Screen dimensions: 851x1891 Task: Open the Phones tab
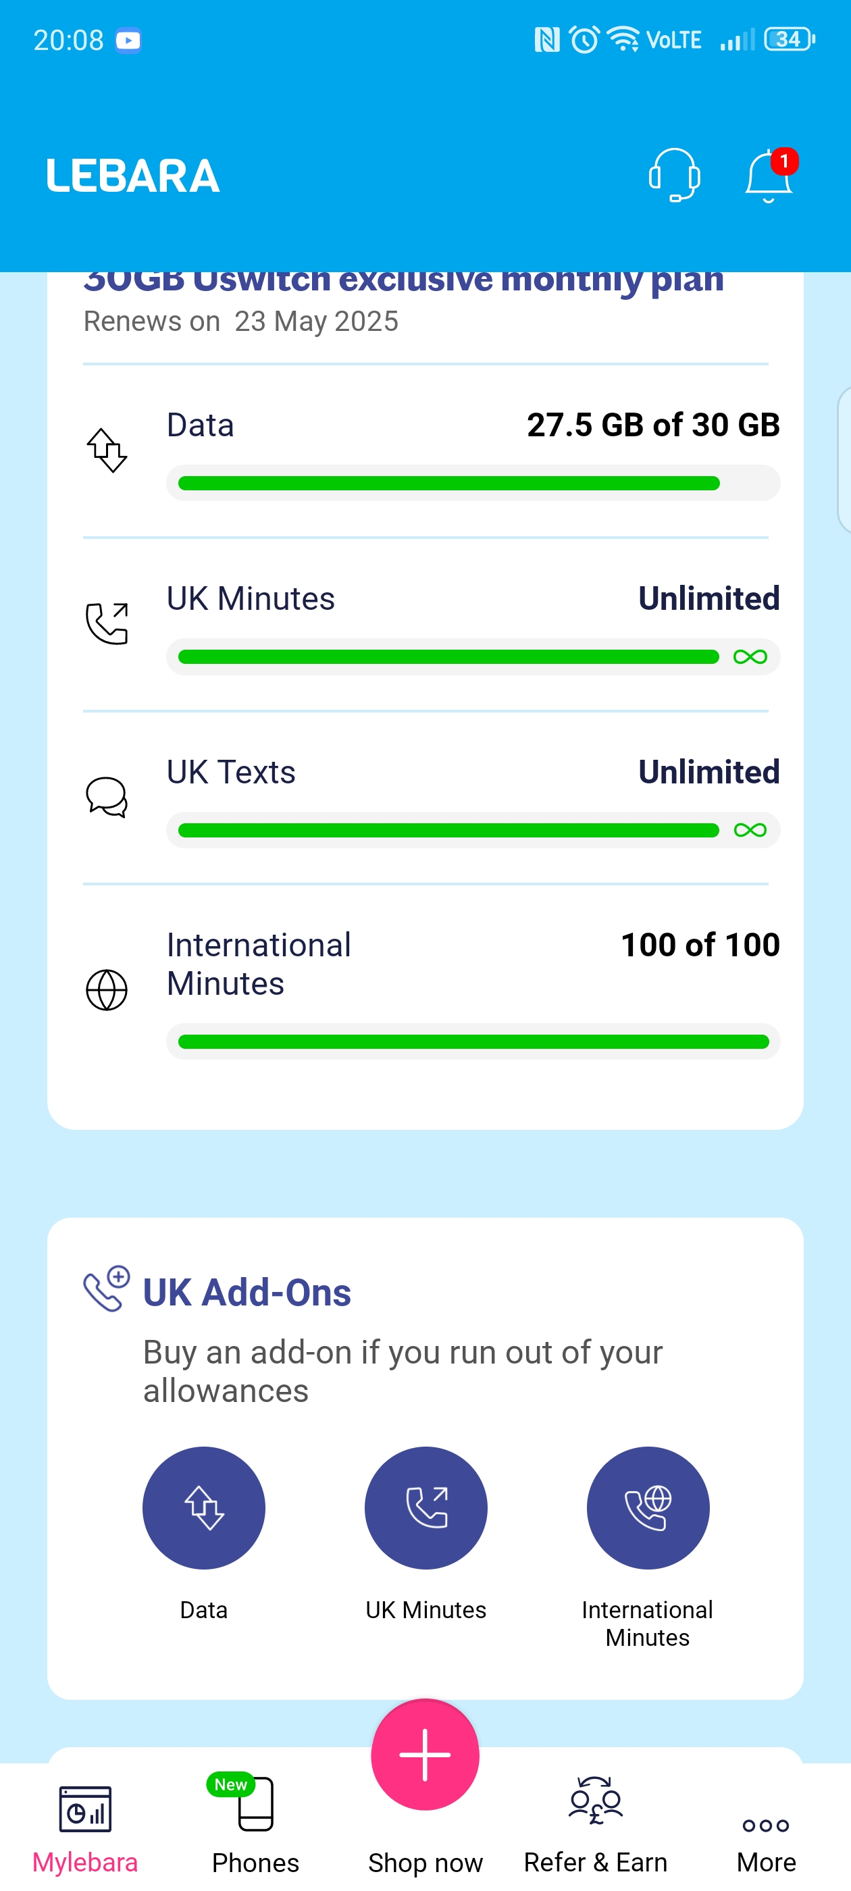(255, 1828)
